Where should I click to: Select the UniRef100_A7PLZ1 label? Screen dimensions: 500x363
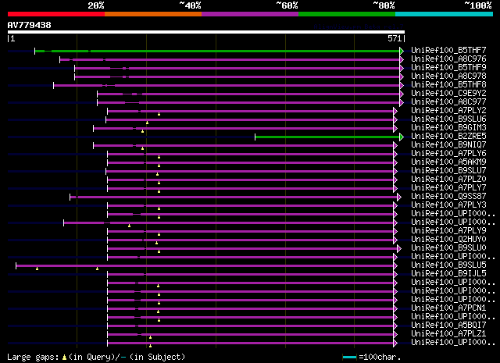click(x=448, y=334)
